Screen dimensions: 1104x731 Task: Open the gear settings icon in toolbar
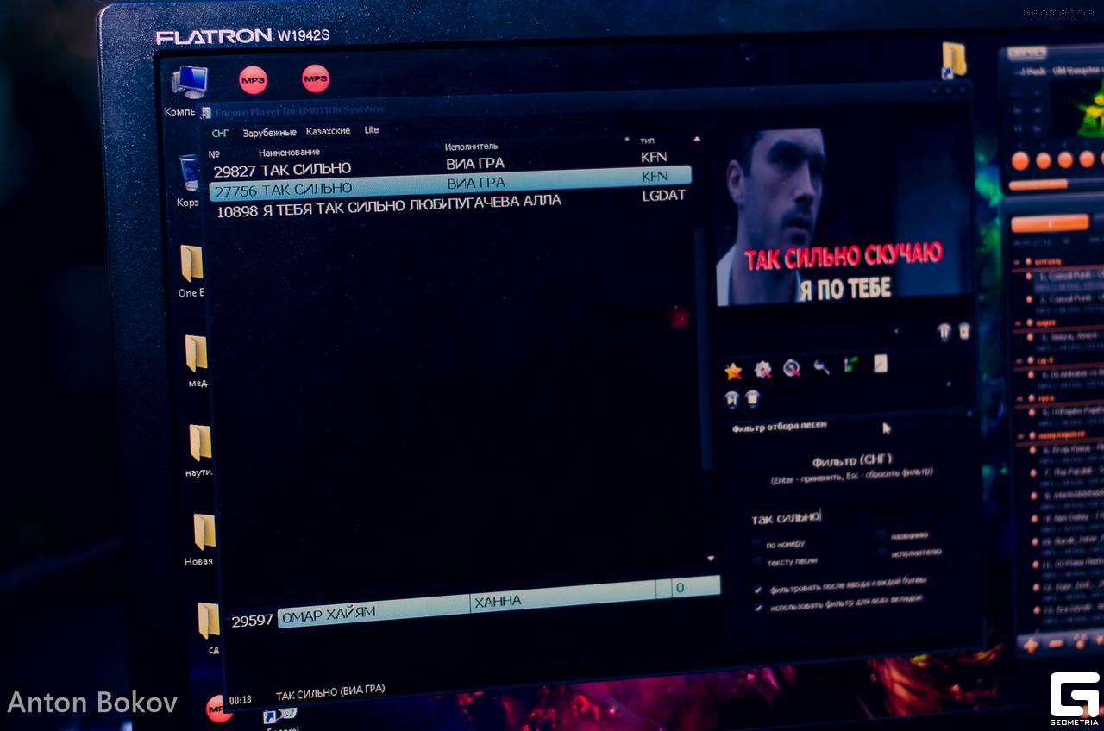click(762, 370)
